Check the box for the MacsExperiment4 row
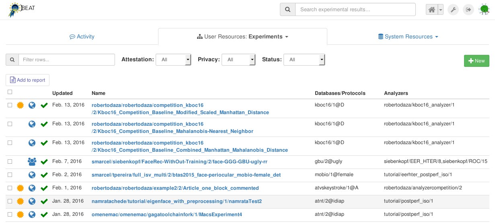The height and width of the screenshot is (223, 495). click(x=10, y=215)
